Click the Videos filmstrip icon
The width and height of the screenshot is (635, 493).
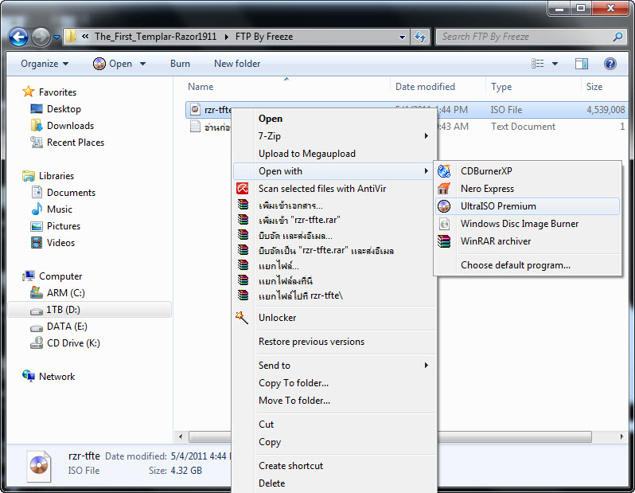tap(37, 242)
